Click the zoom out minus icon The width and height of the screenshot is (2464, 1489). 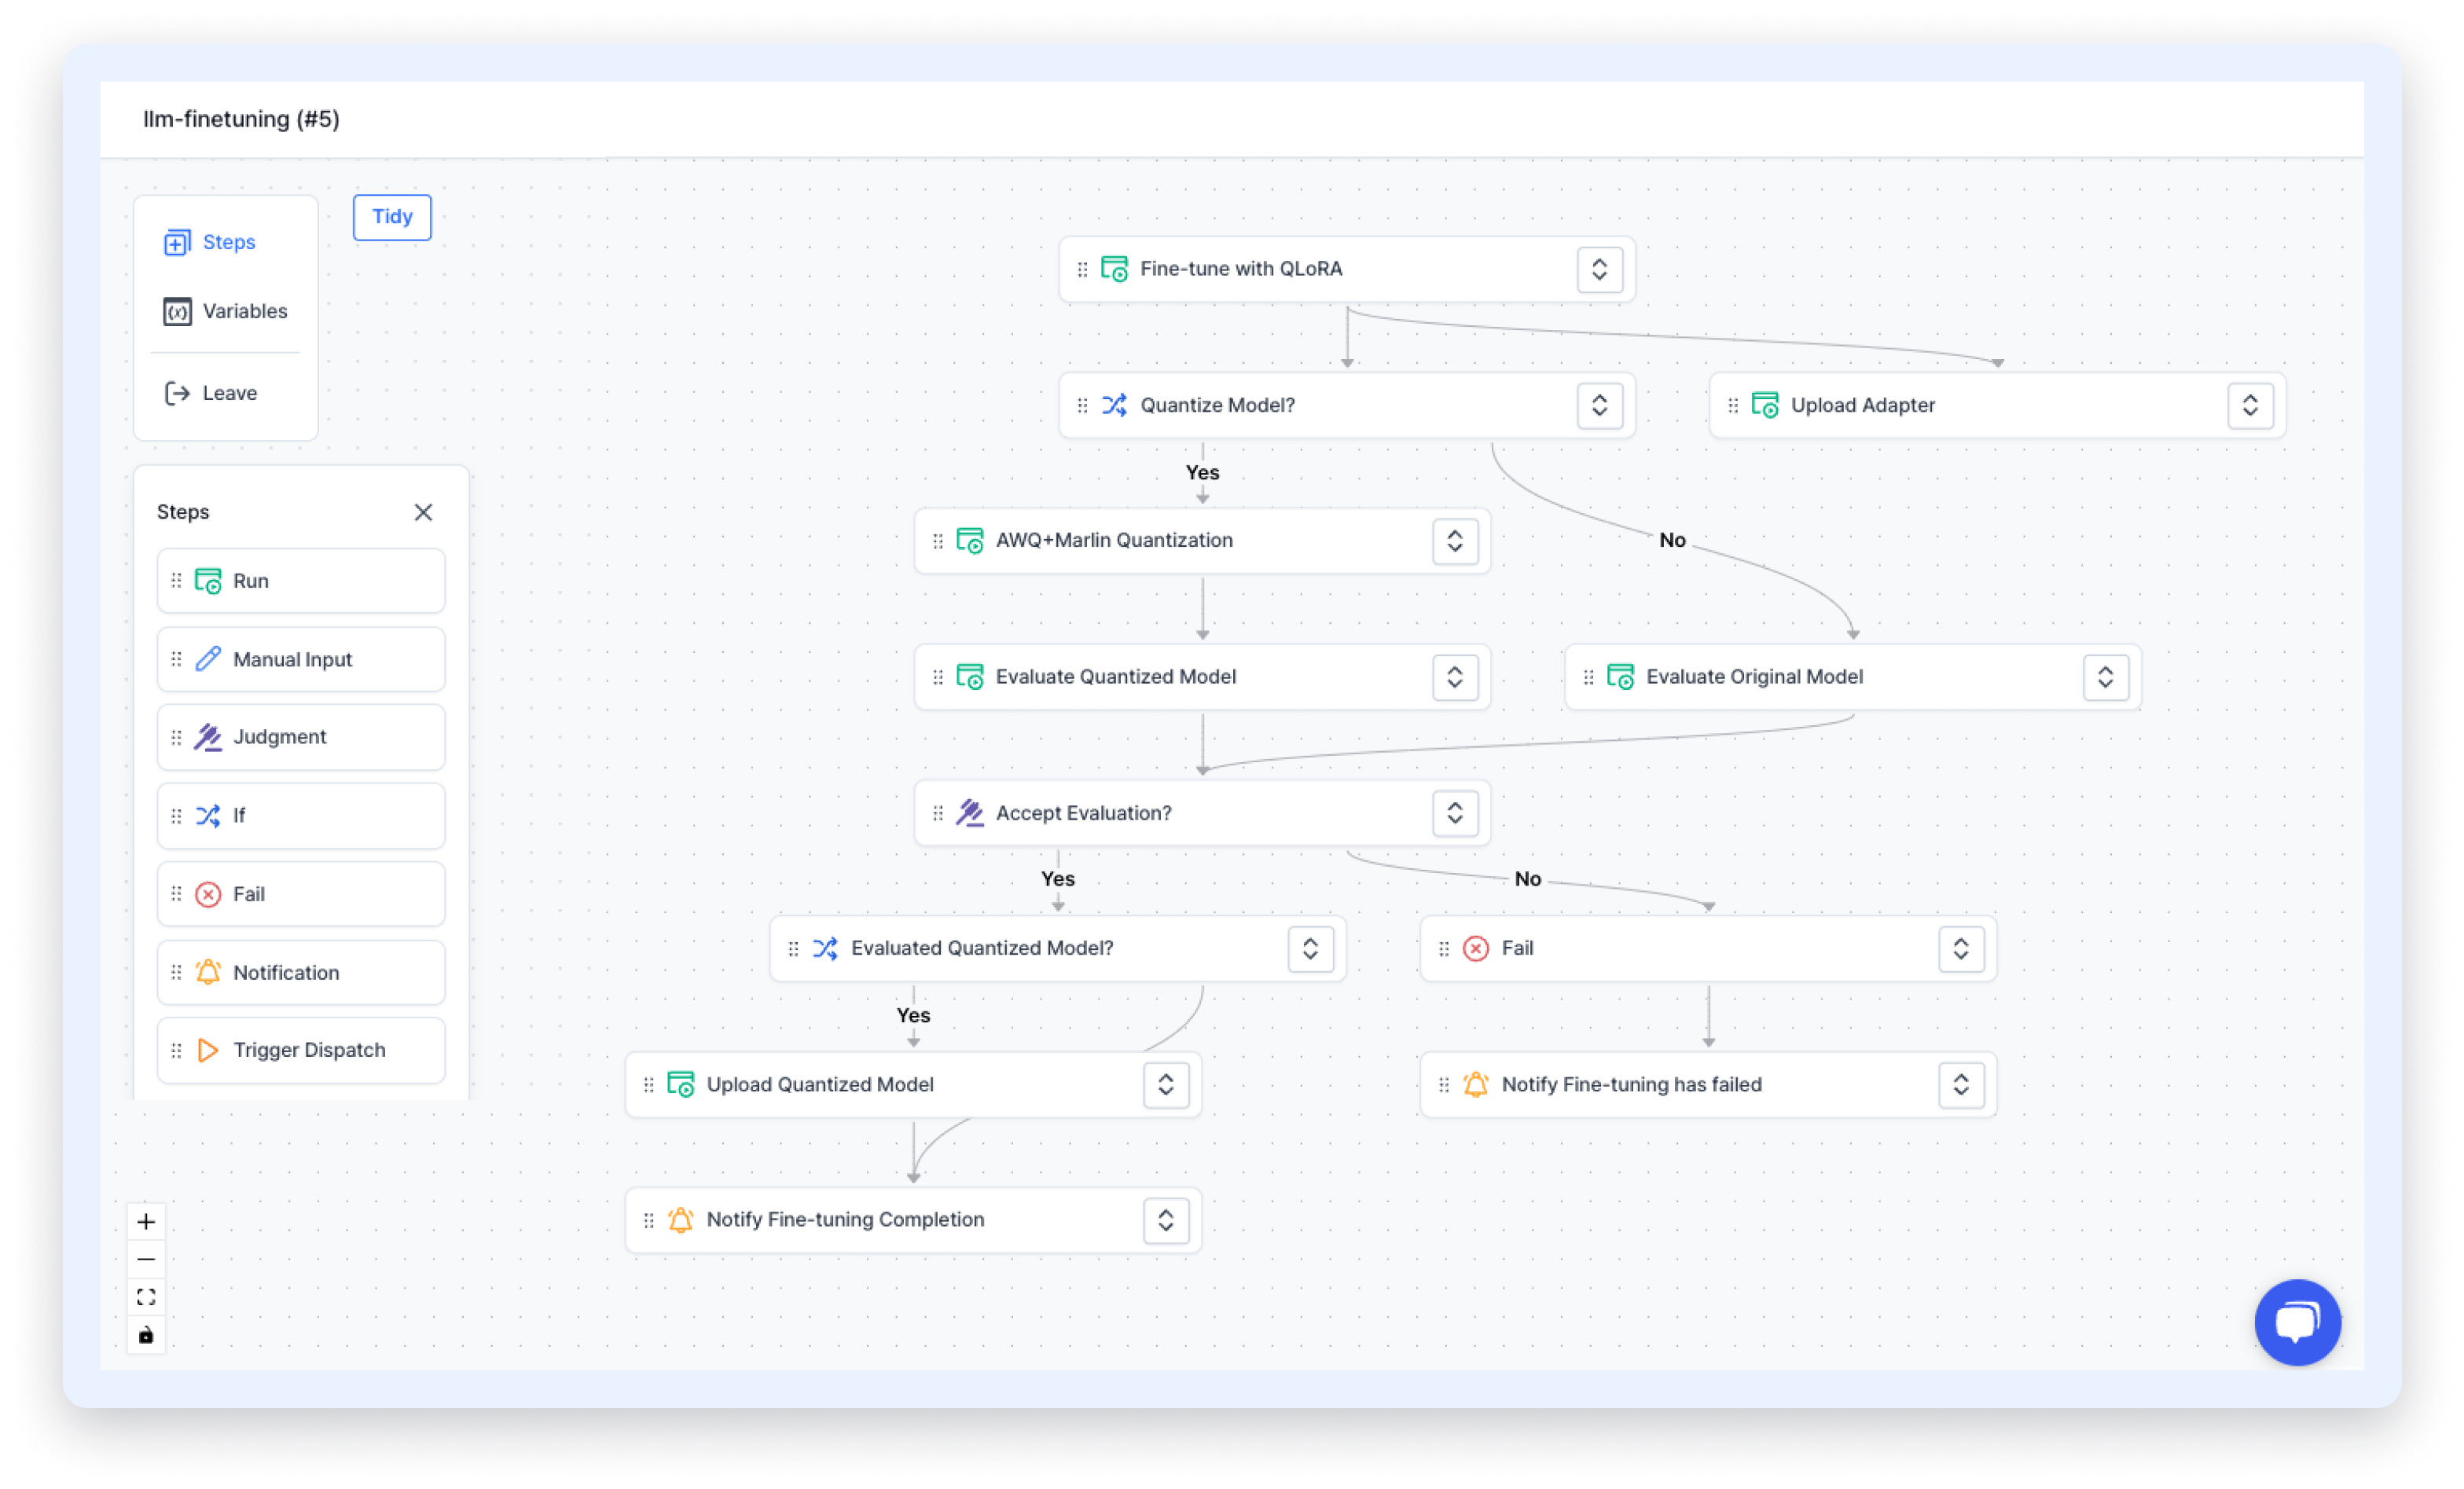(146, 1259)
